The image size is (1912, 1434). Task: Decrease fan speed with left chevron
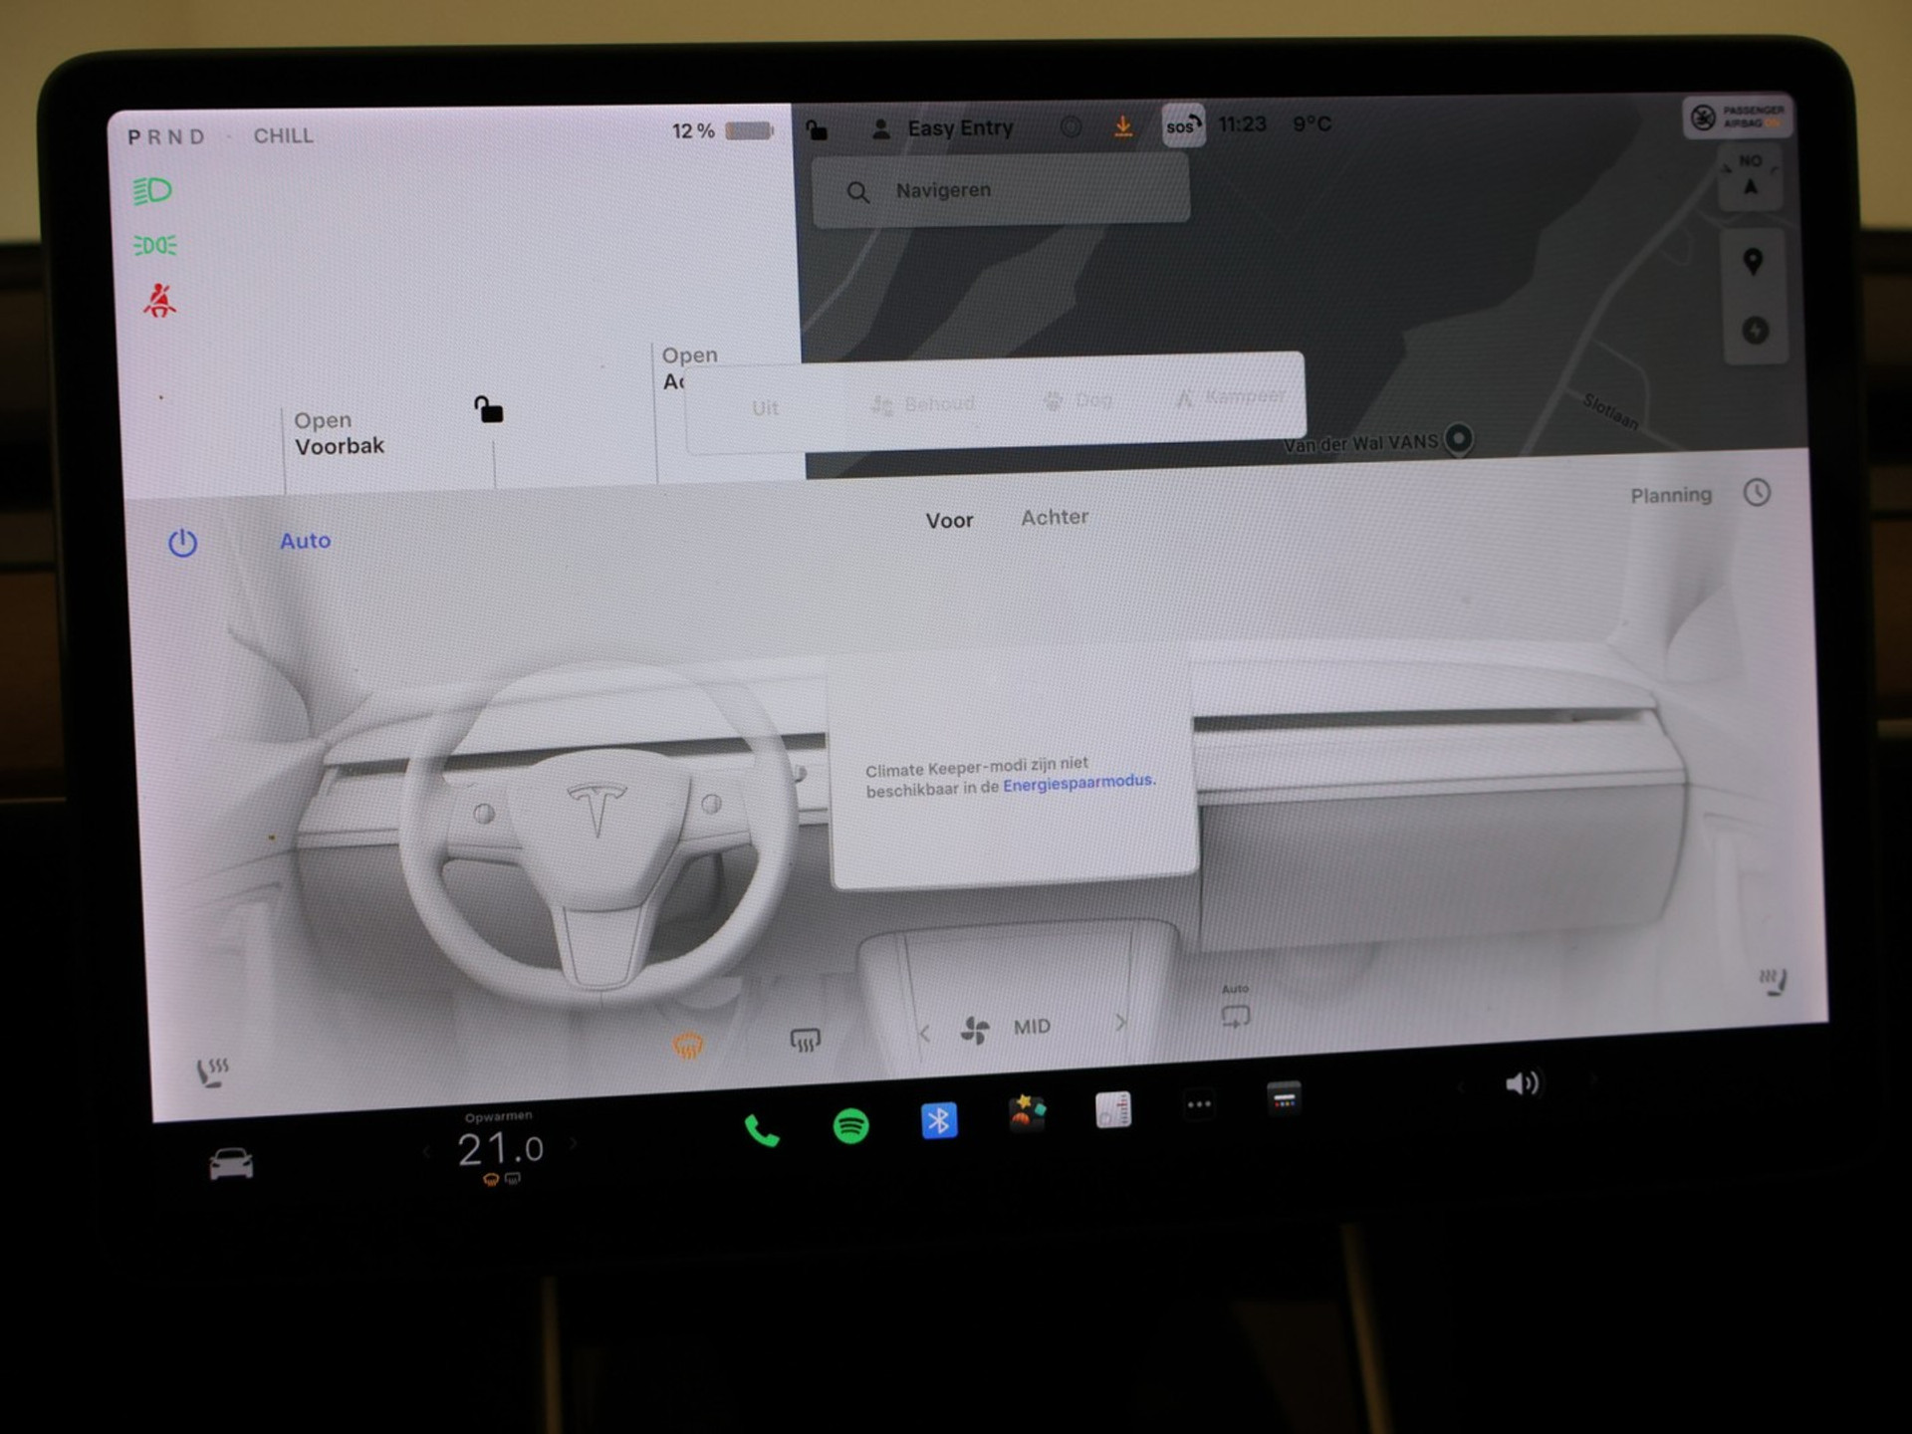(x=924, y=1034)
